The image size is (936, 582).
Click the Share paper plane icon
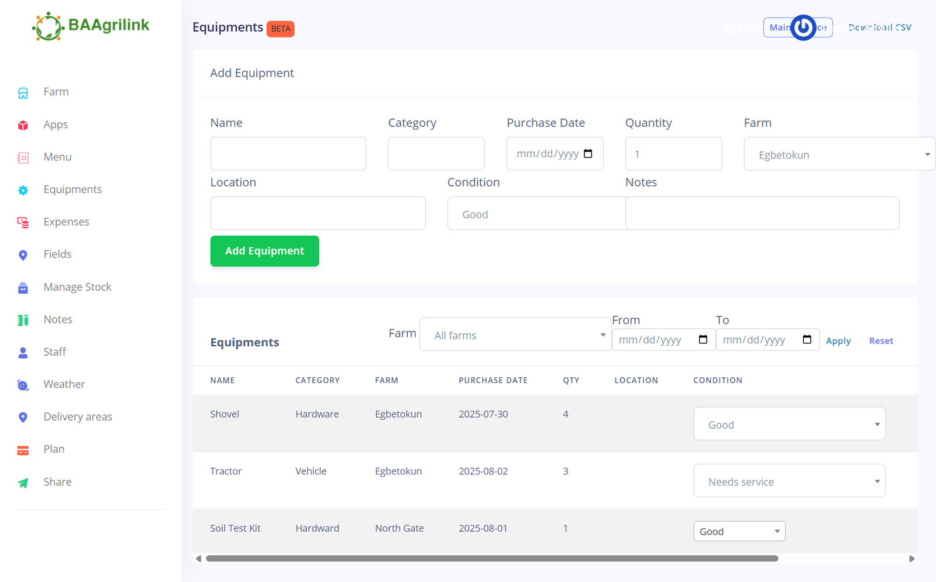point(23,483)
